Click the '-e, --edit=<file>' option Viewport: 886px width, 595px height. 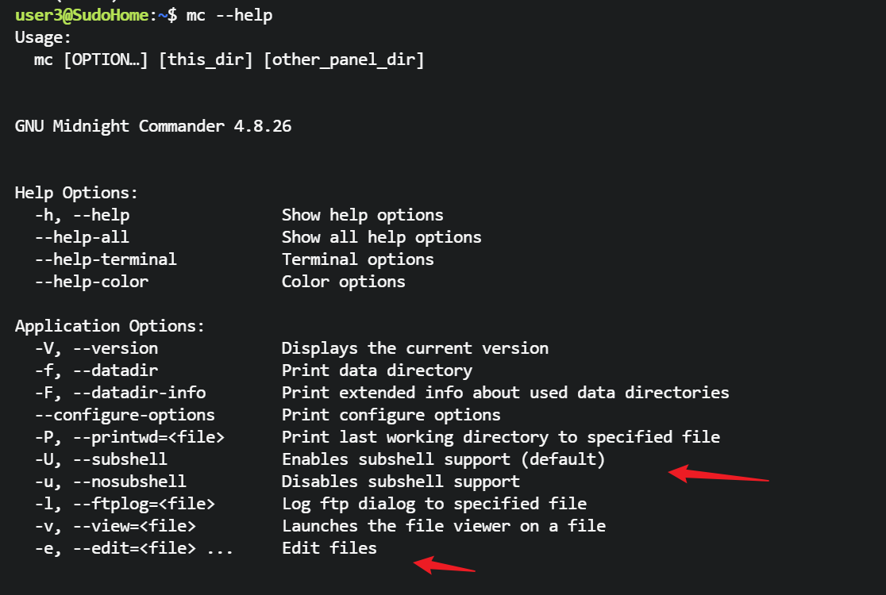point(115,548)
